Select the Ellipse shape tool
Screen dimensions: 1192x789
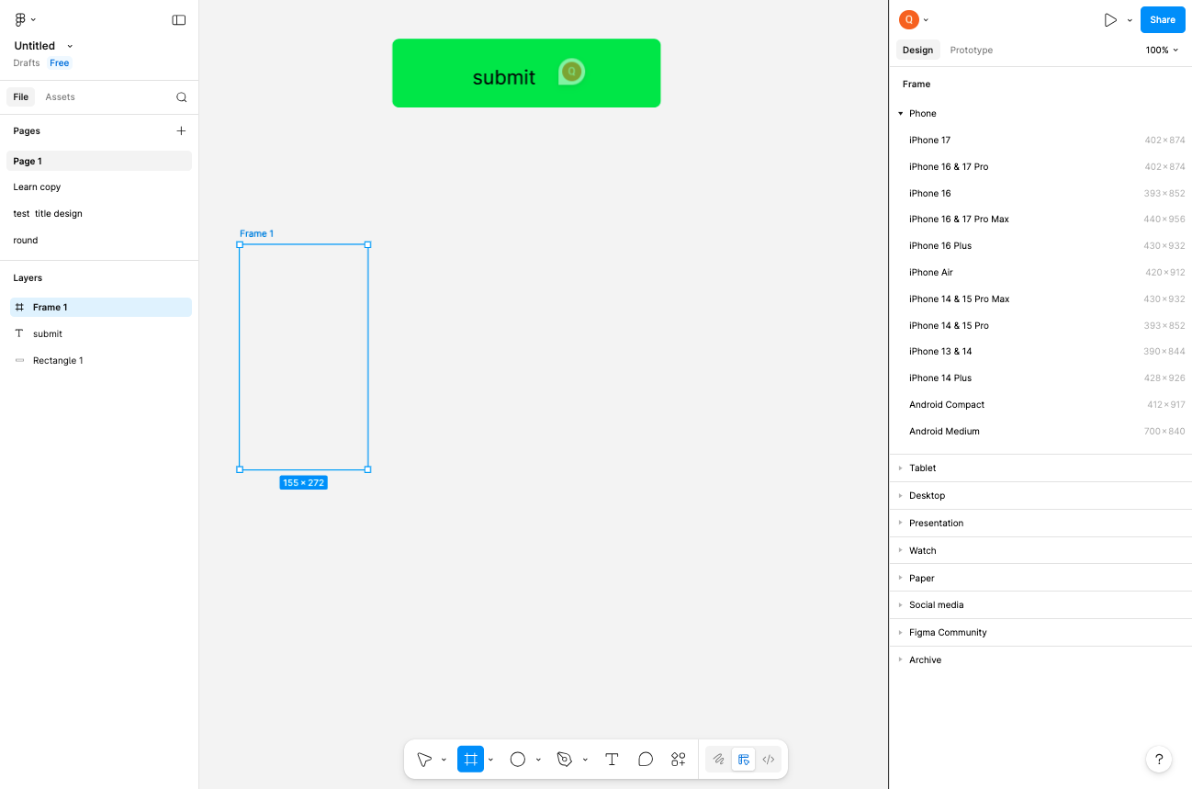click(x=518, y=760)
